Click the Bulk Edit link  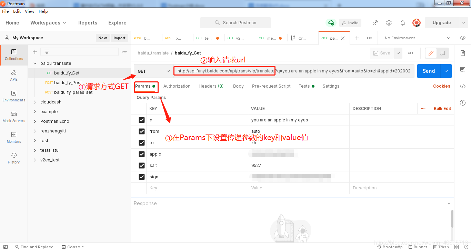pyautogui.click(x=442, y=109)
